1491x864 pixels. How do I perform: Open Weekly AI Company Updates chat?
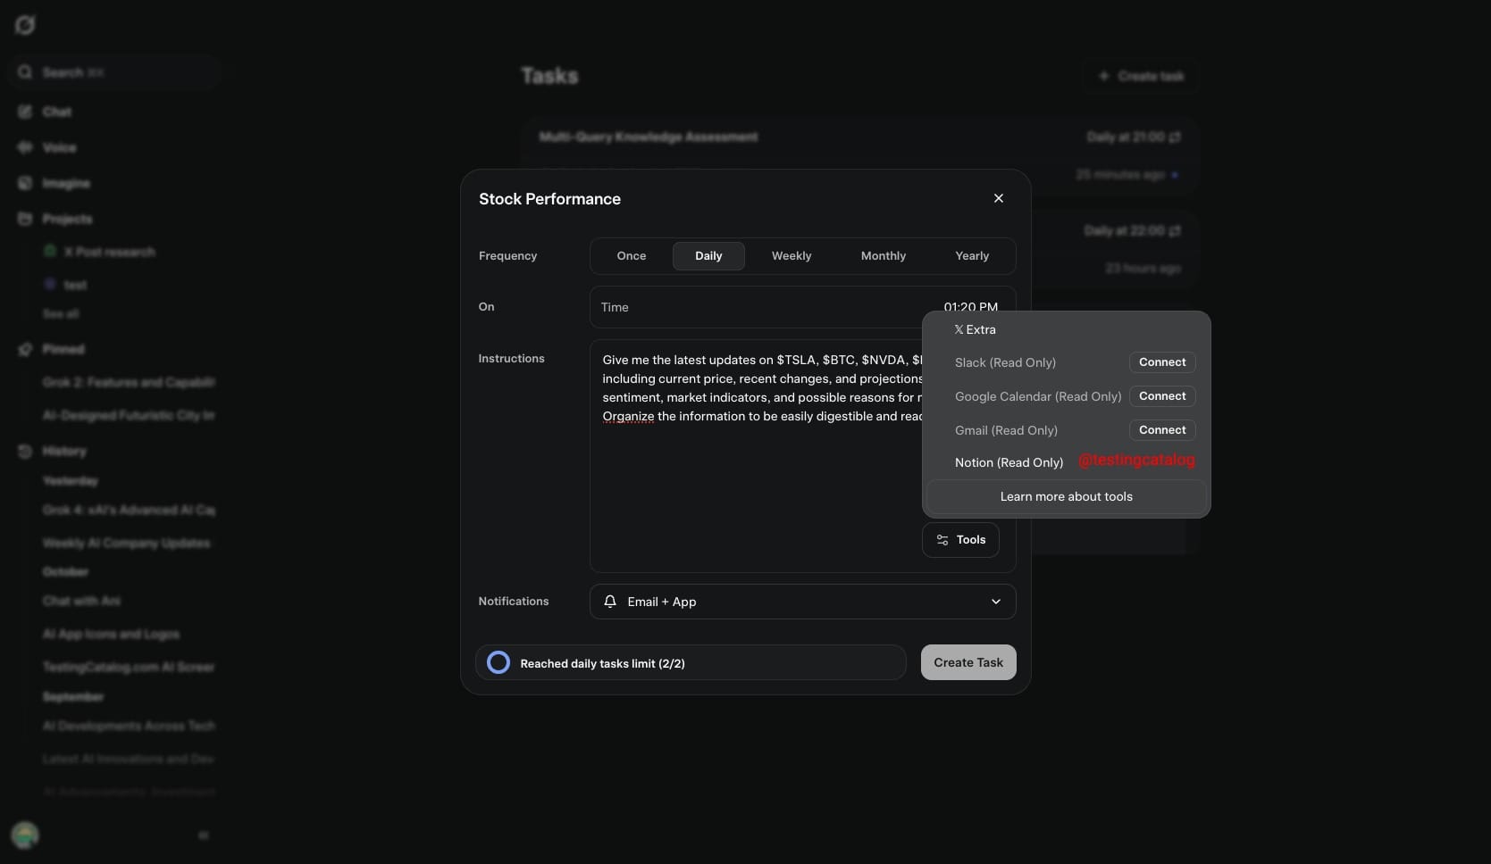(x=127, y=543)
